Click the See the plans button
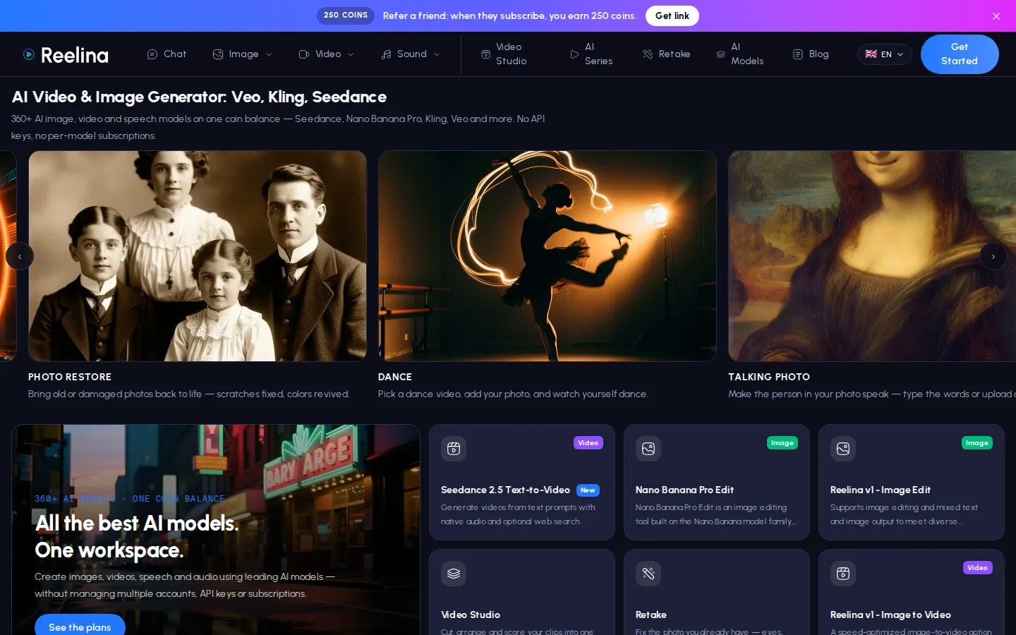 [80, 627]
